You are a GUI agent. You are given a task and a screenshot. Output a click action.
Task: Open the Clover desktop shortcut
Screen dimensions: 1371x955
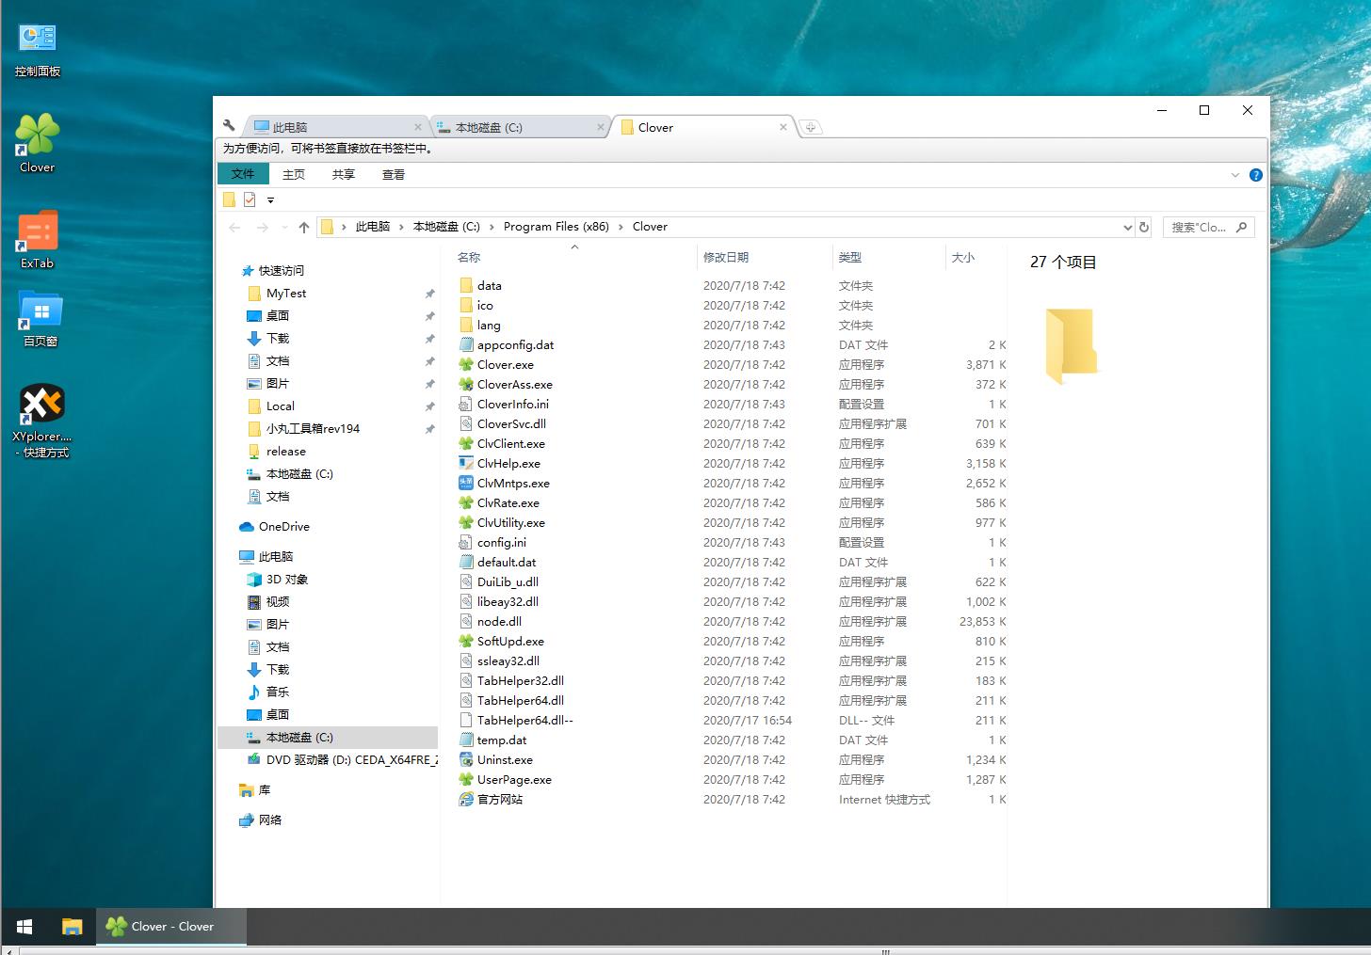click(x=36, y=135)
